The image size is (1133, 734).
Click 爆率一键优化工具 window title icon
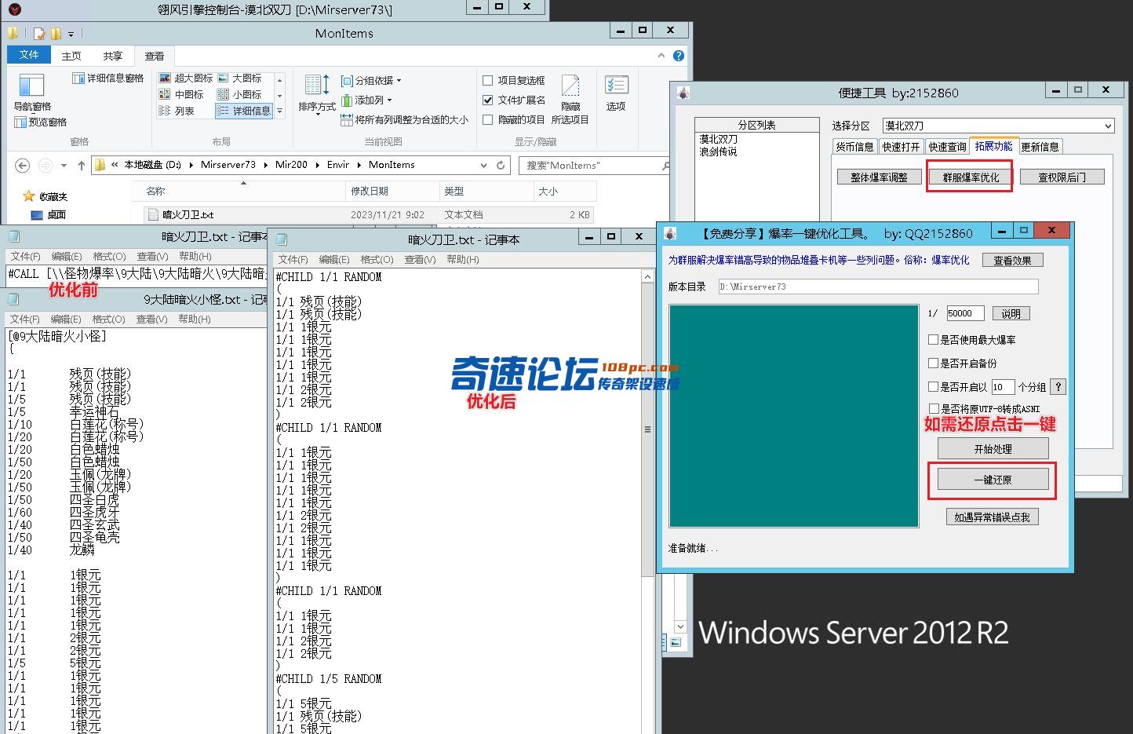tap(670, 233)
